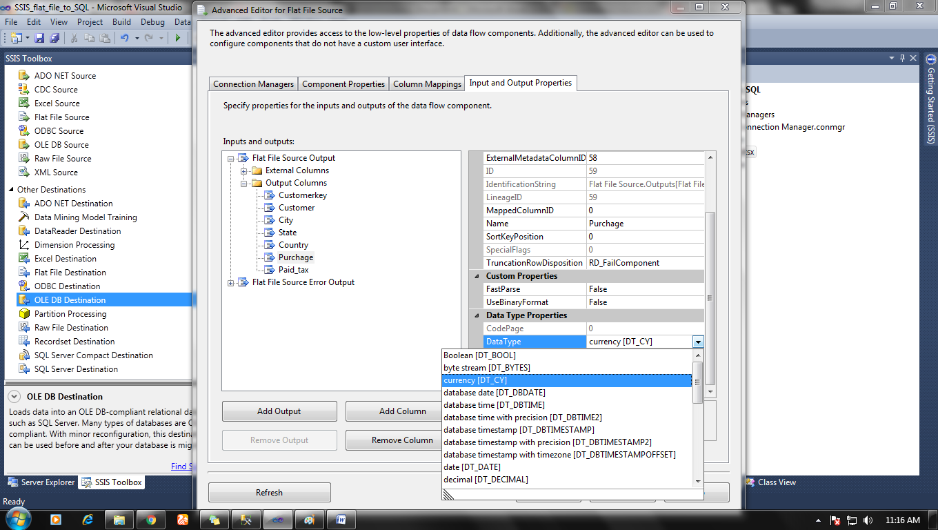Switch to the Column Mappings tab
This screenshot has height=530, width=938.
coord(427,84)
